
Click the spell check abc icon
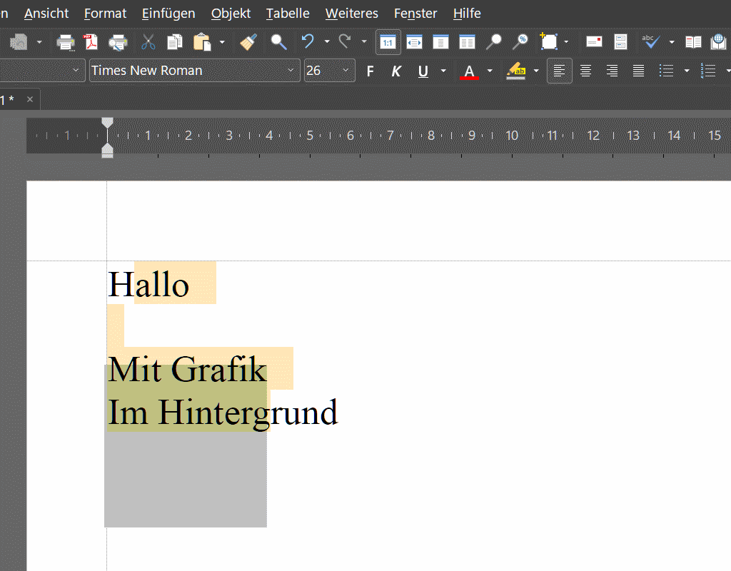click(650, 42)
